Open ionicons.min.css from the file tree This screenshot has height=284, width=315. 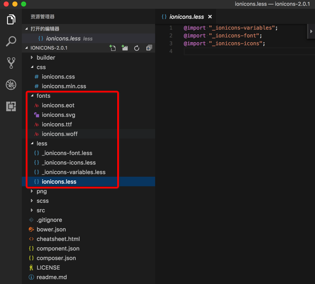point(64,86)
